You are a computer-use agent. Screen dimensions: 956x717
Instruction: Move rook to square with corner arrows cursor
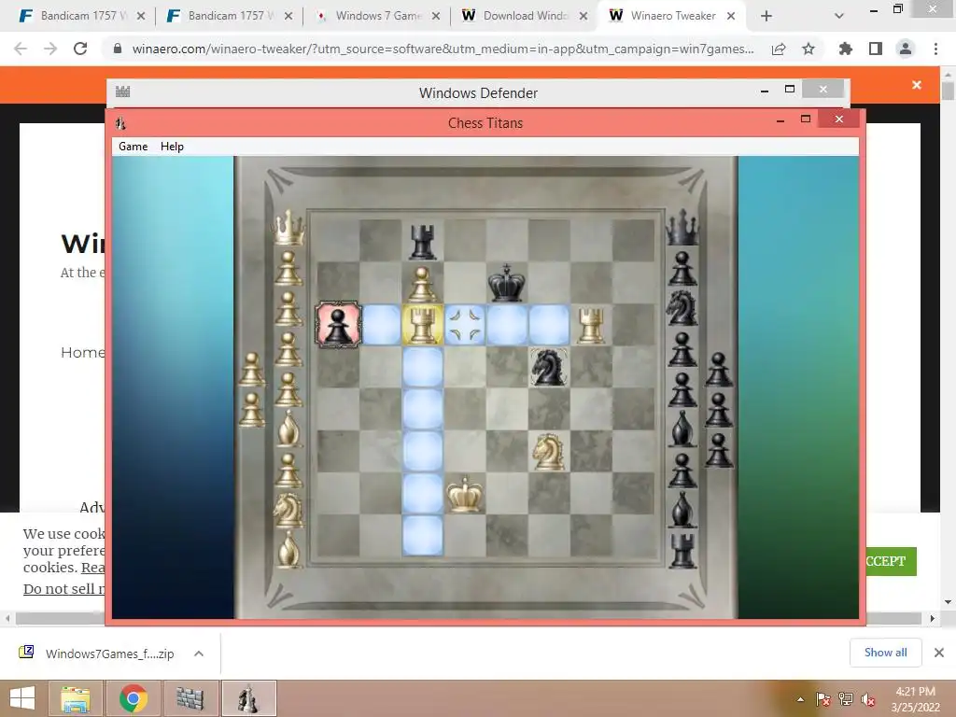pyautogui.click(x=465, y=325)
